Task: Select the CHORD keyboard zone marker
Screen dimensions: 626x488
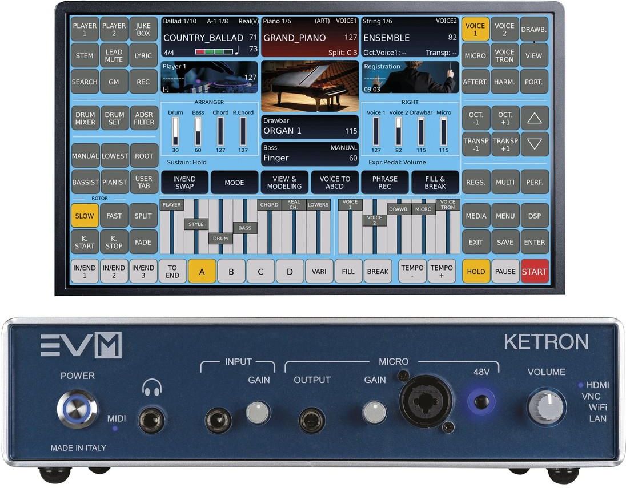Action: coord(270,205)
